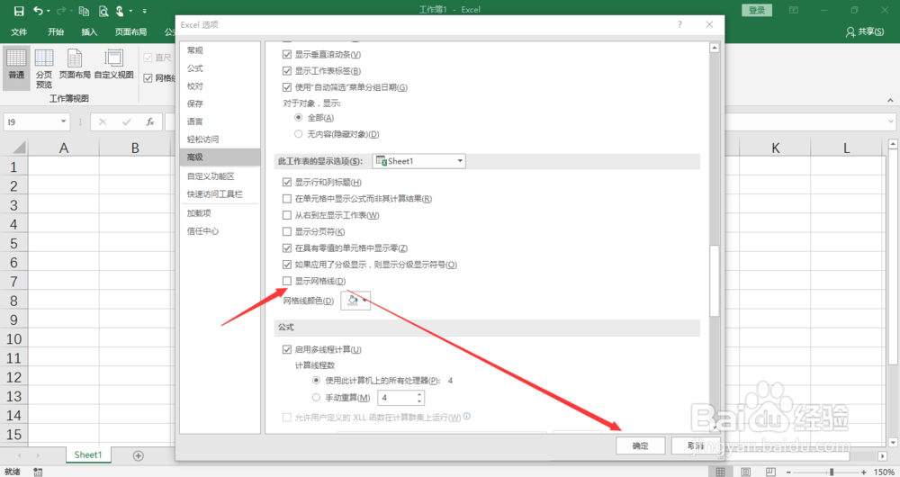Open the customize quick access toolbar dropdown
This screenshot has width=900, height=477.
pos(144,11)
